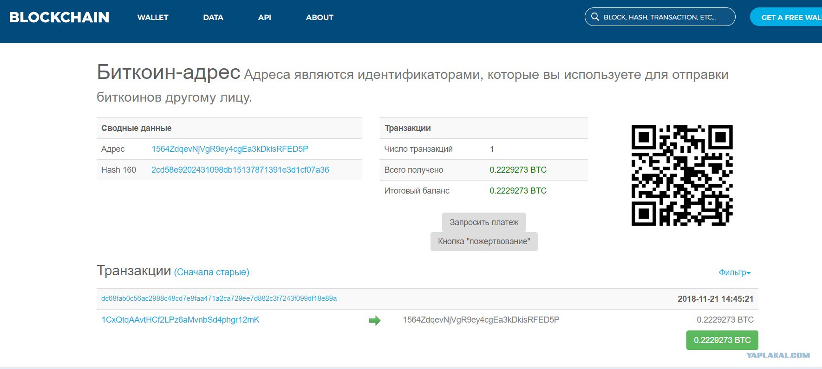Click the Адрес row label

click(x=113, y=149)
